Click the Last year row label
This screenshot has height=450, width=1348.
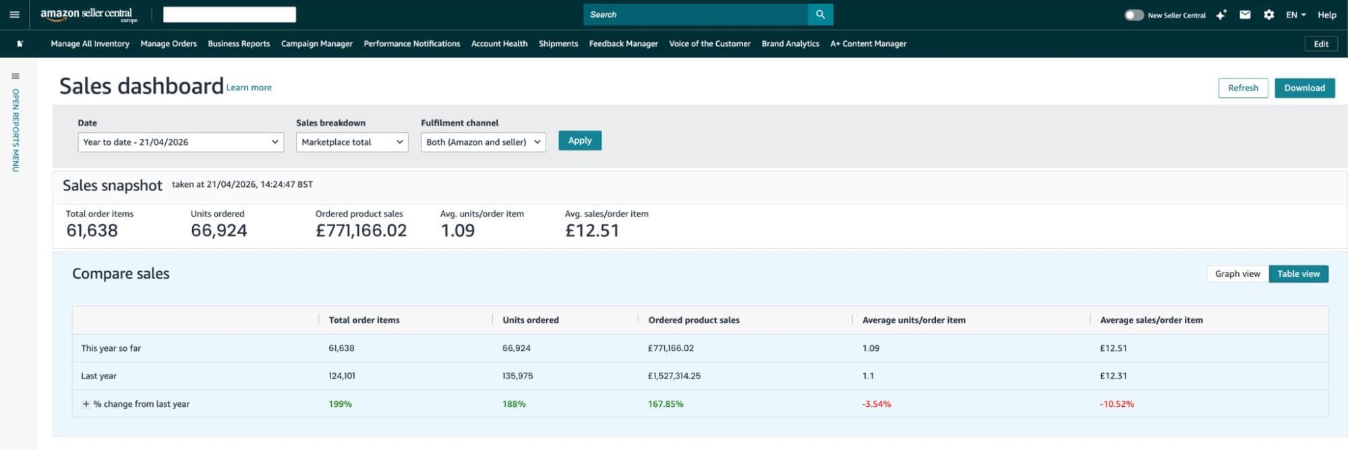coord(98,376)
